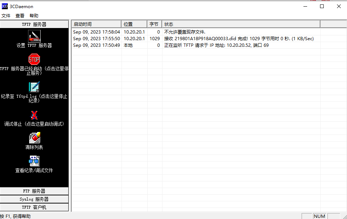Click the 3CDaemon app icon in title bar
347x219 pixels.
tap(5, 6)
